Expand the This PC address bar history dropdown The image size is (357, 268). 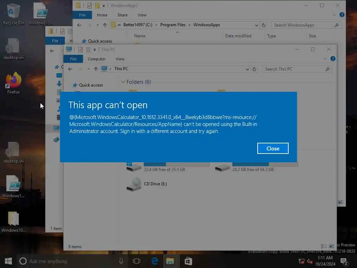(x=247, y=69)
